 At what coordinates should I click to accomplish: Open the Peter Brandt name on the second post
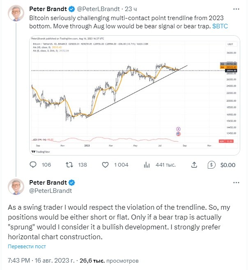point(48,183)
